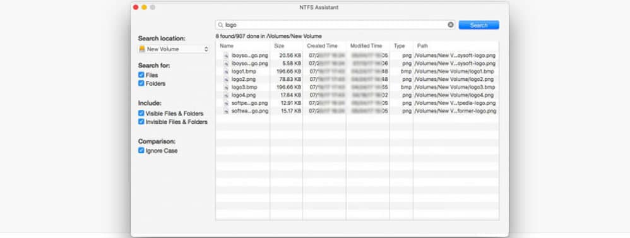Click path /Volumes/New Volume/logo4.png
The width and height of the screenshot is (630, 238).
coord(455,95)
